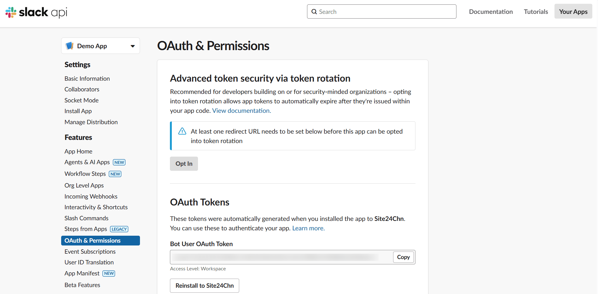Click the NEW badge beside App Manifest
The width and height of the screenshot is (598, 294).
108,273
